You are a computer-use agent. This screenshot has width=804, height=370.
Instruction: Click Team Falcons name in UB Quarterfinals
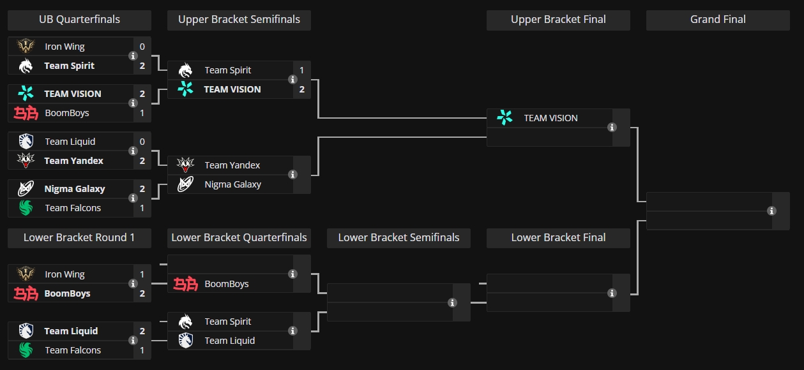tap(73, 208)
